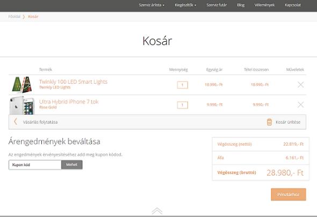Image resolution: width=317 pixels, height=217 pixels.
Task: Click the Rose Gold variant text
Action: pos(48,107)
